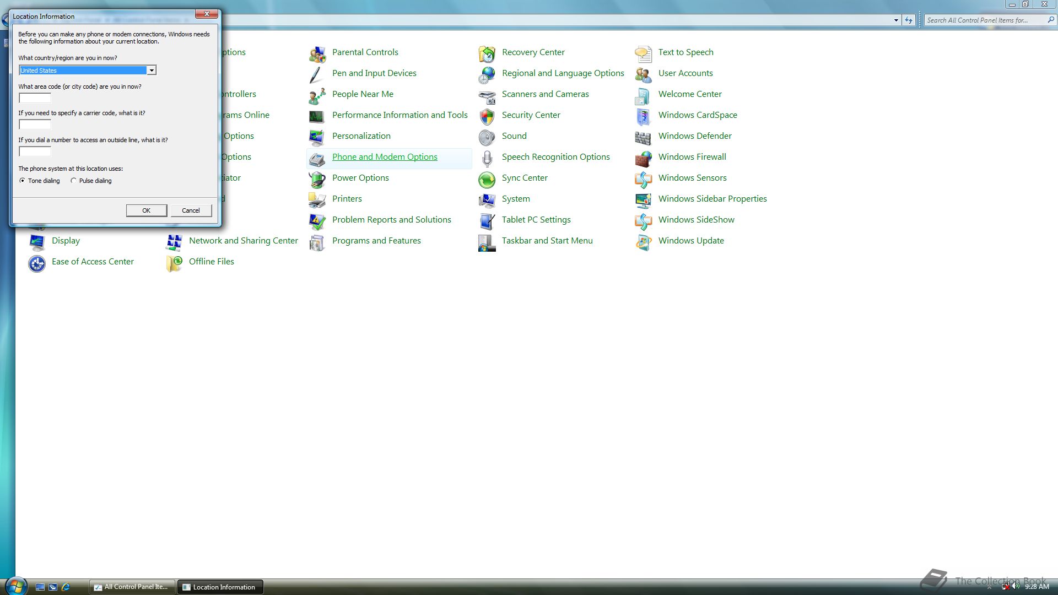Image resolution: width=1058 pixels, height=595 pixels.
Task: Click the Start orb button
Action: point(15,586)
